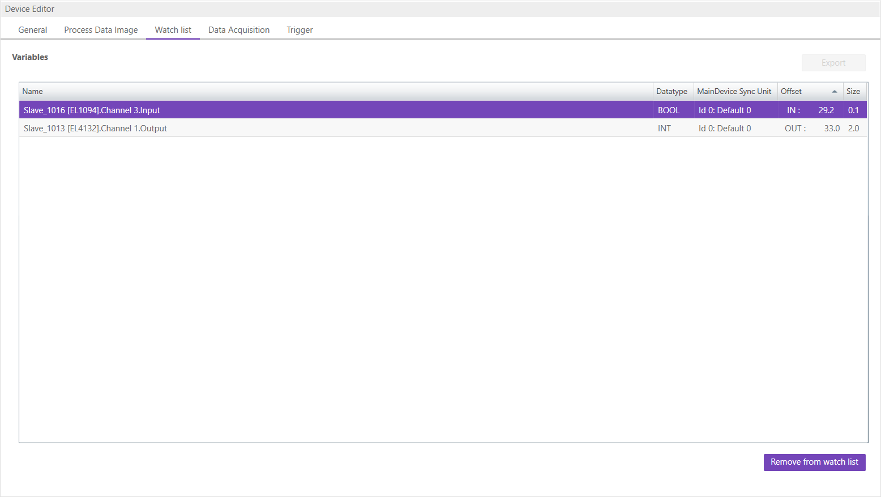
Task: Click the Offset column sort arrow
Action: click(x=835, y=91)
